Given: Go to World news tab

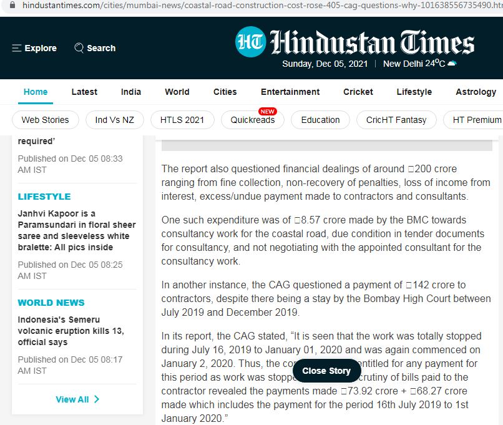Looking at the screenshot, I should [177, 92].
